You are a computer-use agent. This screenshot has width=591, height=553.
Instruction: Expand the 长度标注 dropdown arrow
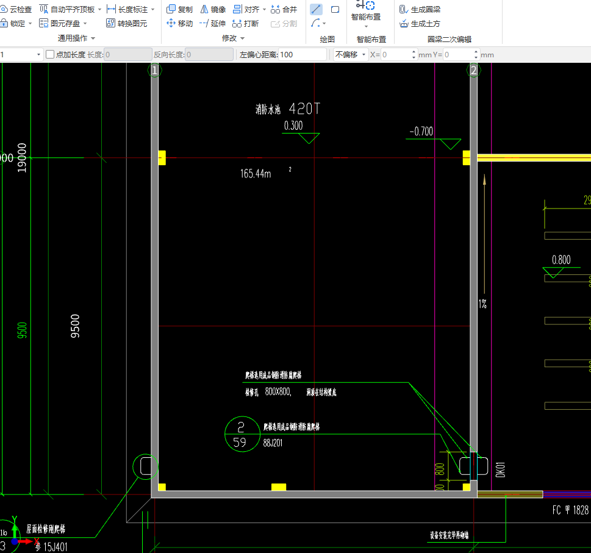[152, 9]
